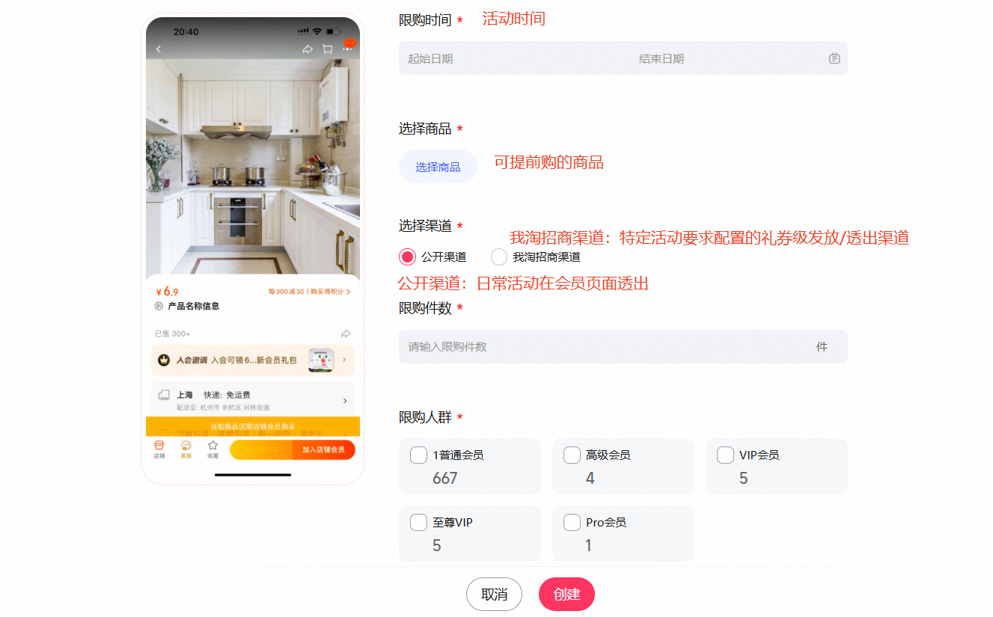This screenshot has height=617, width=993.
Task: Open the calendar icon in the date range field
Action: point(834,58)
